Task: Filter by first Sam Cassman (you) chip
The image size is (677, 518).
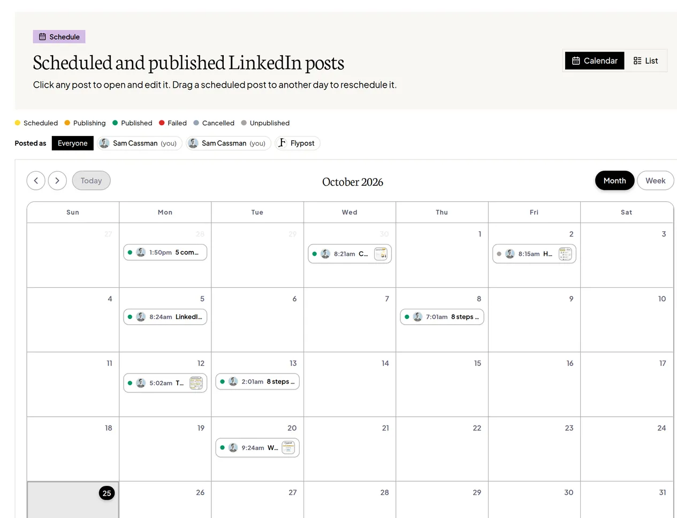Action: point(139,143)
